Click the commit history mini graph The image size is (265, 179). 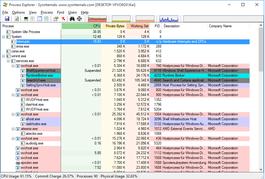tap(121, 19)
